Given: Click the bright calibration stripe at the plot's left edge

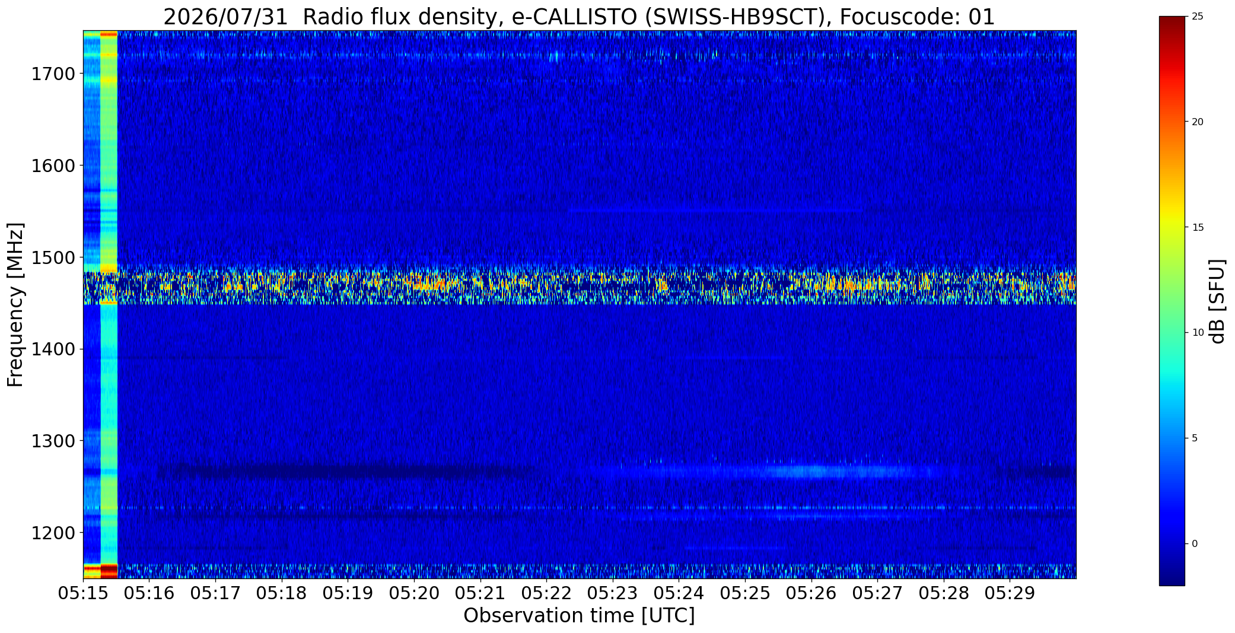Looking at the screenshot, I should 109,304.
